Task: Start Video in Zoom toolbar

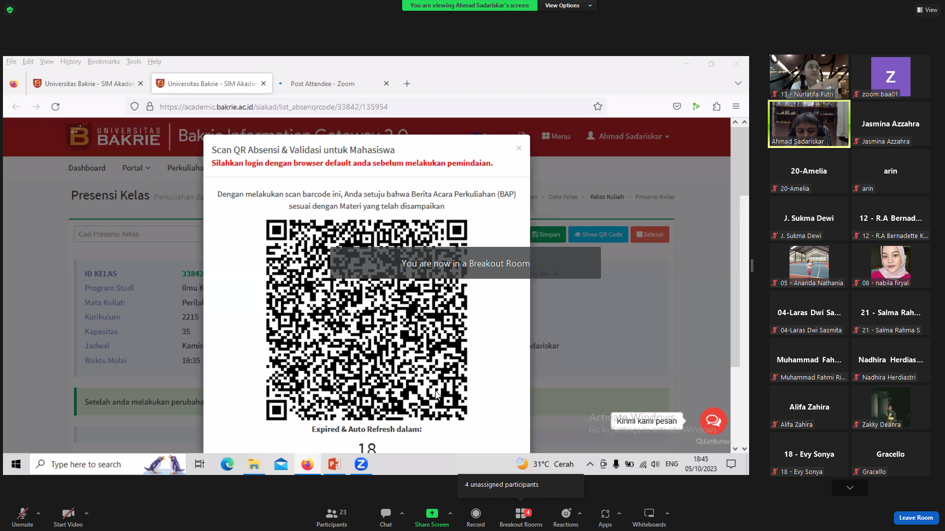Action: (68, 517)
